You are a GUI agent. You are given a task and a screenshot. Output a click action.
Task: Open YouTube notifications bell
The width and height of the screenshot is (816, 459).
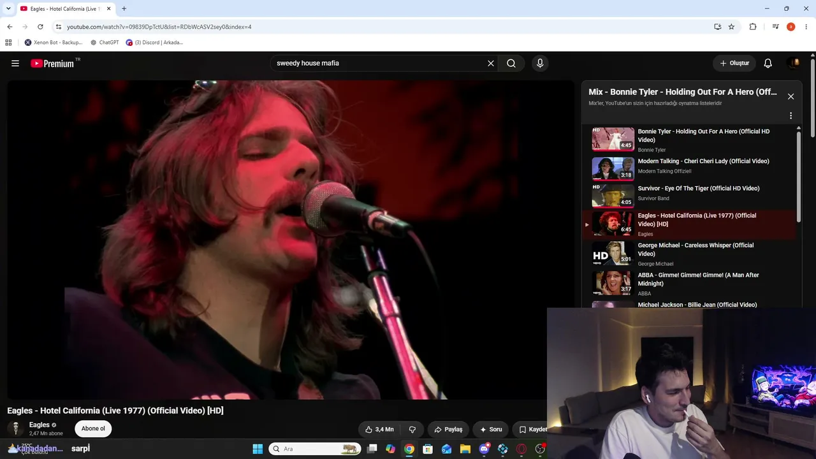[x=768, y=63]
